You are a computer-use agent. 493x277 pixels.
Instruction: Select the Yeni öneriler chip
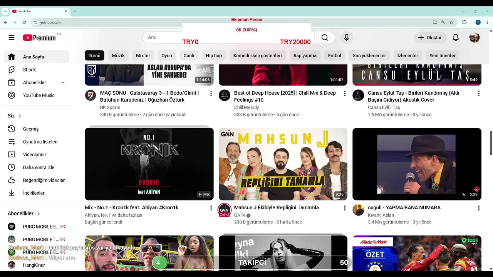(443, 55)
